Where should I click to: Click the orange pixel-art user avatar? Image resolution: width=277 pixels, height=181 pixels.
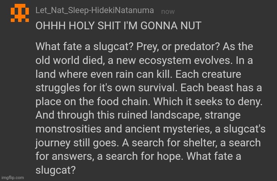tap(20, 13)
